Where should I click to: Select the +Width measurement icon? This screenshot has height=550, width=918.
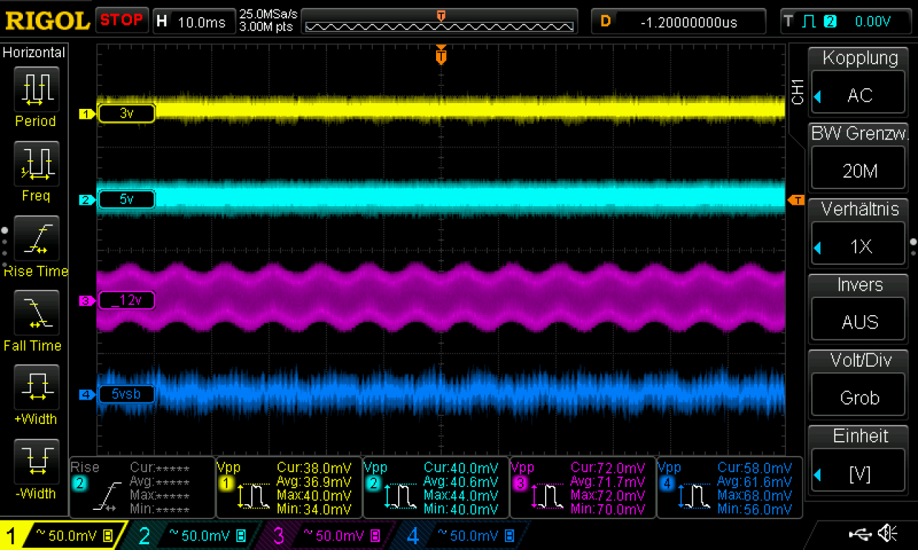click(x=36, y=387)
